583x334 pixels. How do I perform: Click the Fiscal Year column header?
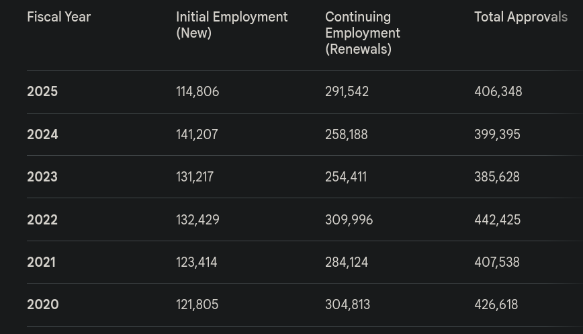[58, 17]
